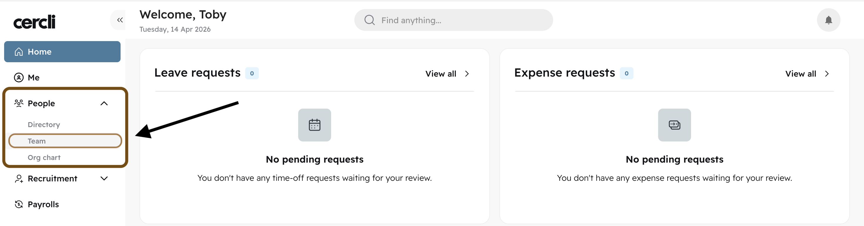This screenshot has width=864, height=226.
Task: Select the Home icon in the sidebar
Action: pyautogui.click(x=19, y=52)
